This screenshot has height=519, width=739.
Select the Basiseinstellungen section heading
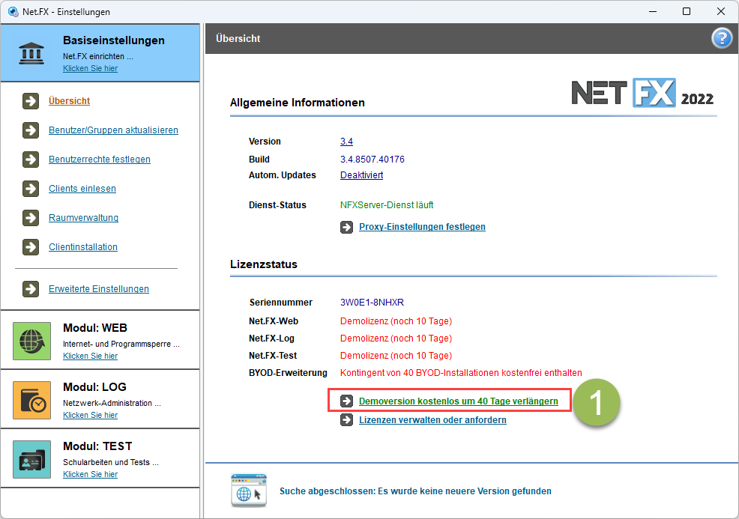coord(114,40)
